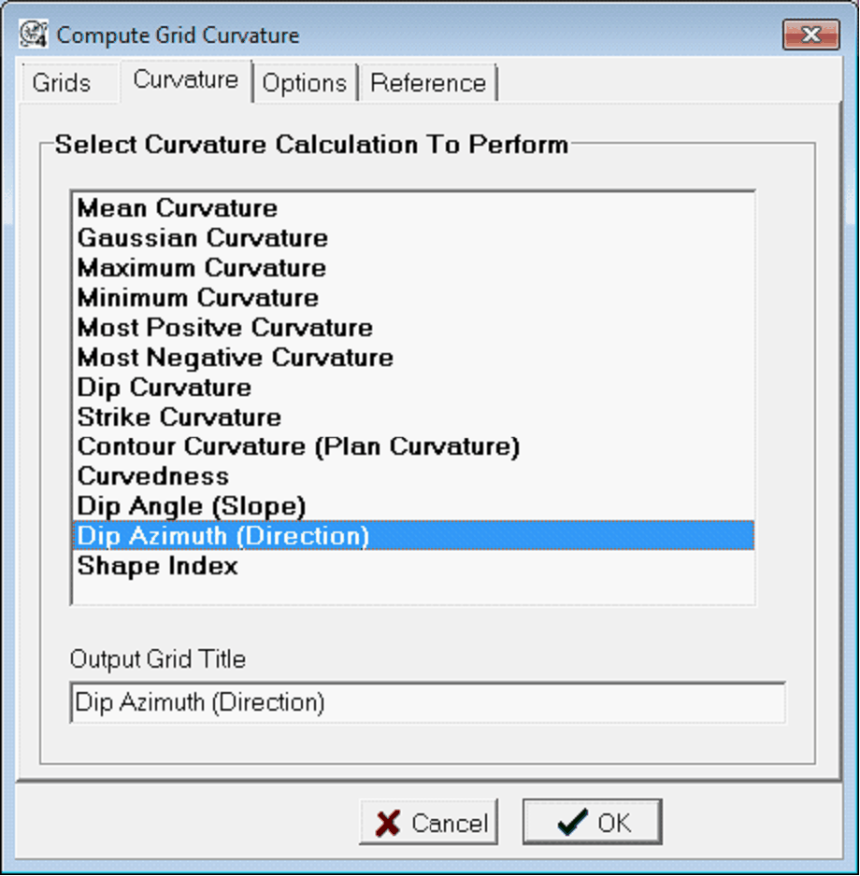Choose Gaussian Curvature calculation
This screenshot has width=860, height=876.
pyautogui.click(x=202, y=238)
